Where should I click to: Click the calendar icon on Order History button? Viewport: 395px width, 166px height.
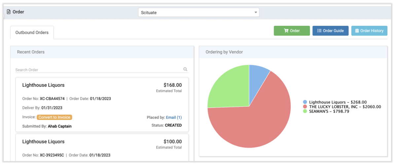(357, 31)
